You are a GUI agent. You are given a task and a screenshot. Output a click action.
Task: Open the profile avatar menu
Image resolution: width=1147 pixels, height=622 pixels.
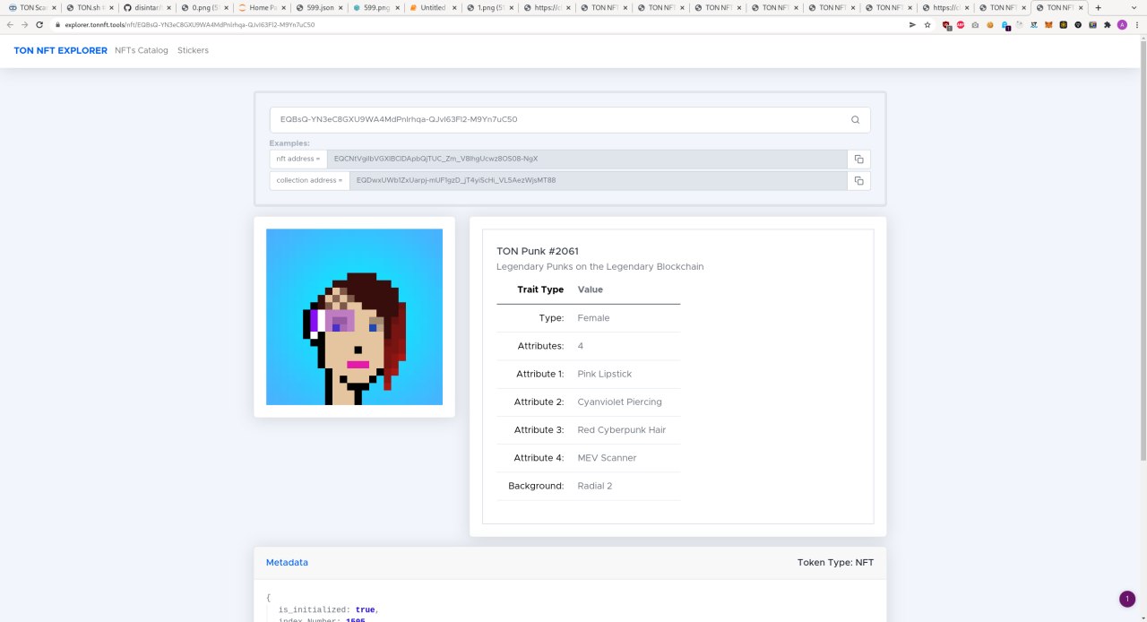1121,25
